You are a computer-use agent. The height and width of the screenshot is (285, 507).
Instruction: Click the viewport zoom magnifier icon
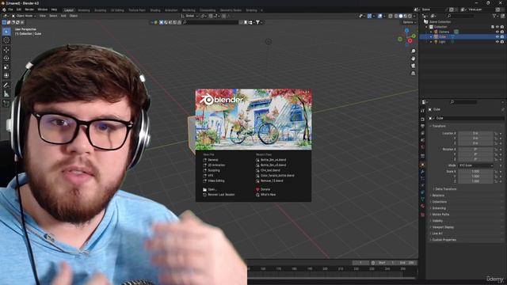pyautogui.click(x=414, y=51)
